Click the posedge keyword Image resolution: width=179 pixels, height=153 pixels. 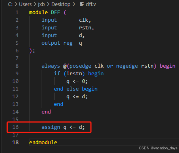(x=80, y=66)
